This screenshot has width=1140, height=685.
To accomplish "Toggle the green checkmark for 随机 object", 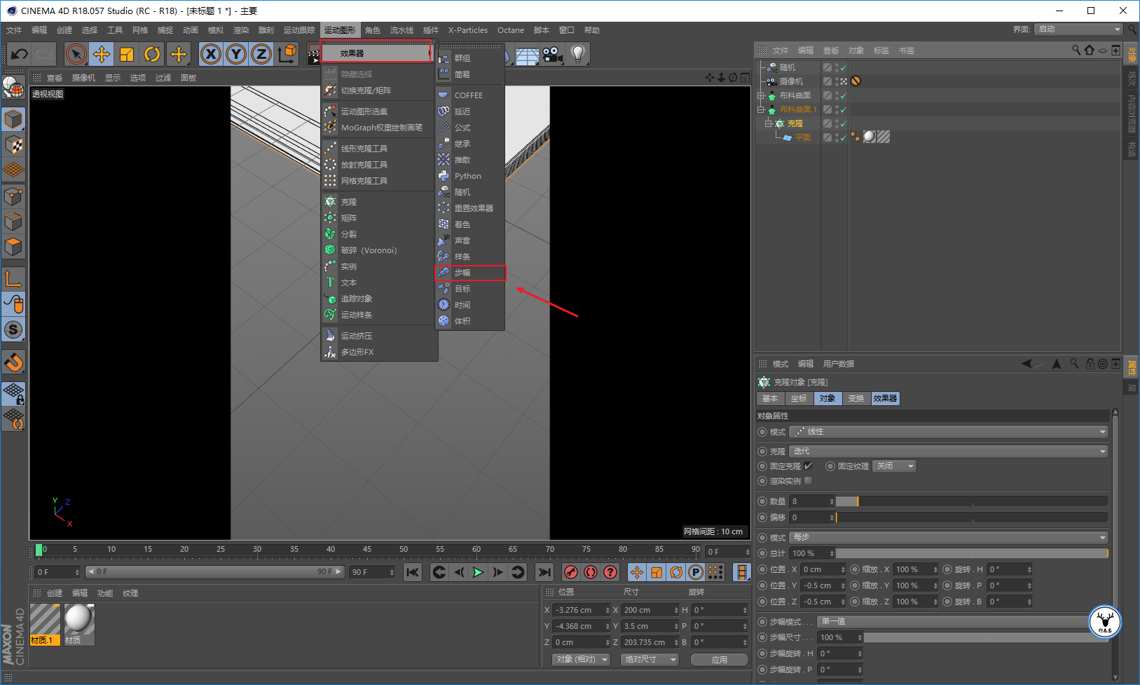I will coord(844,67).
